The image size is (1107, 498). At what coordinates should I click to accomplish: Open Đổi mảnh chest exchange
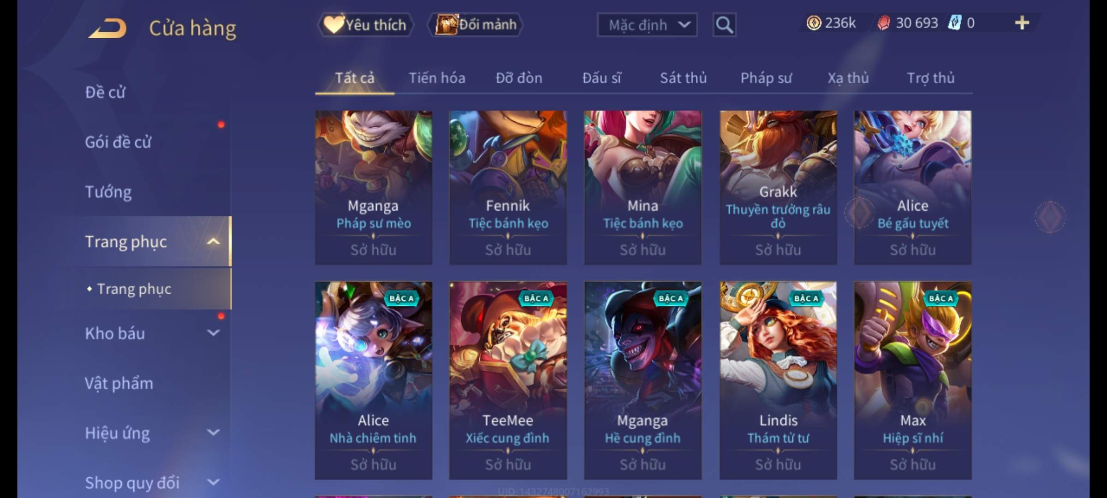[x=476, y=24]
